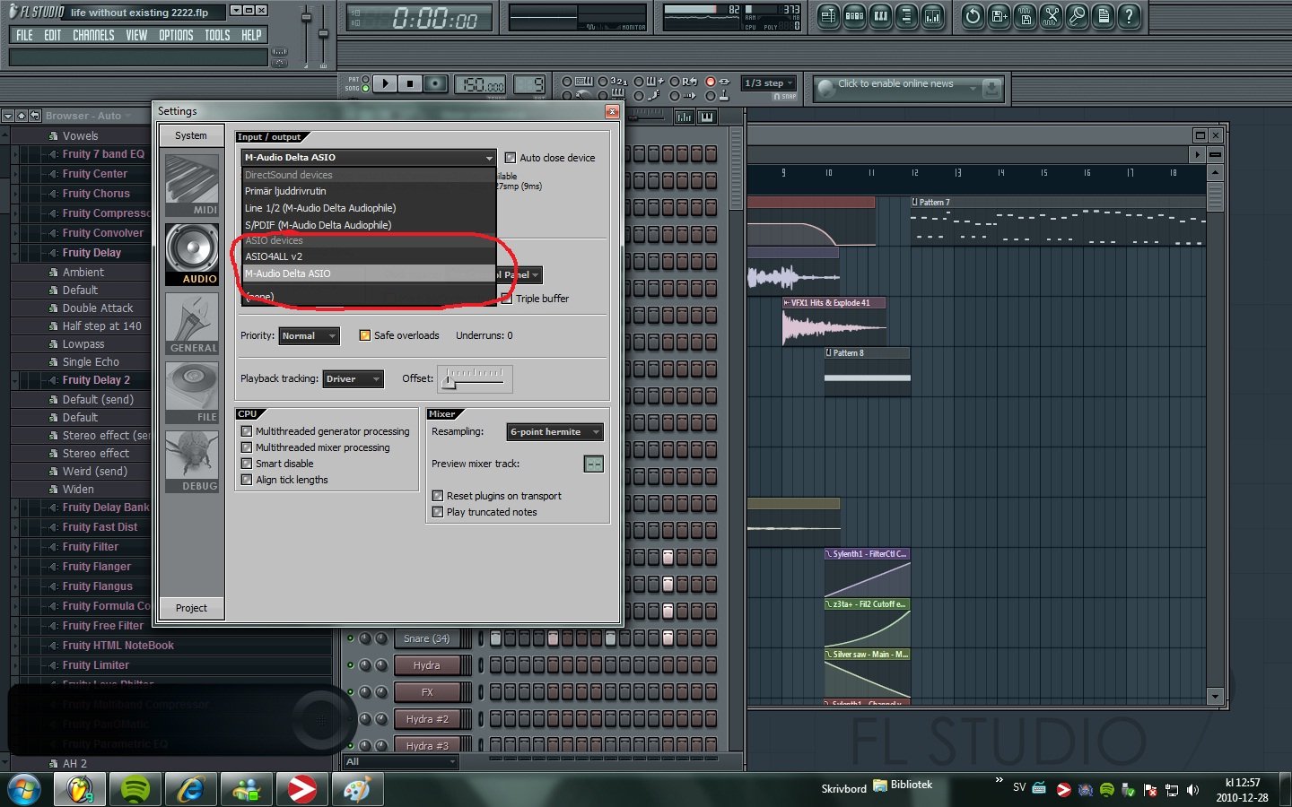The image size is (1292, 807).
Task: Open the Priority dropdown set to Normal
Action: tap(309, 335)
